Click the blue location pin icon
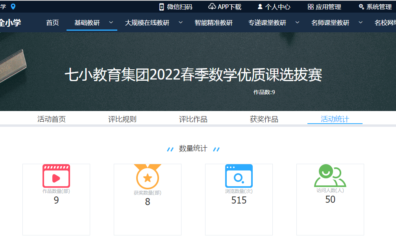 click(13, 6)
